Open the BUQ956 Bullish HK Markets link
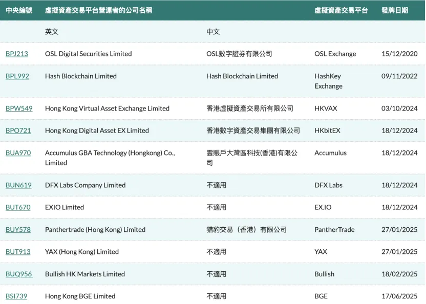426x304 pixels. pyautogui.click(x=19, y=274)
